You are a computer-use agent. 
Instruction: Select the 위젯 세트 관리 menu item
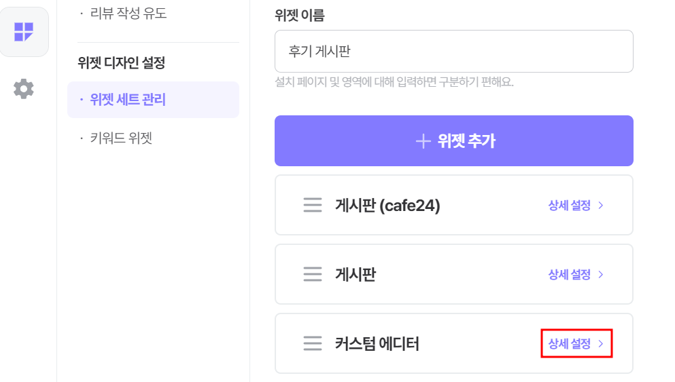(153, 100)
